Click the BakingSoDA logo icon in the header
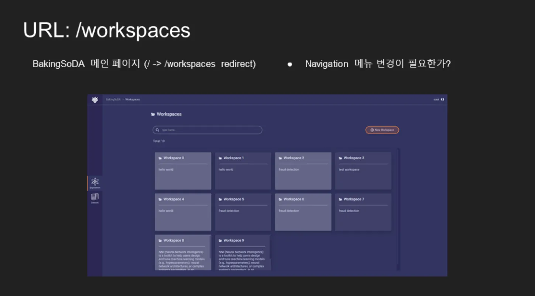Screen dimensions: 535x296 95,100
